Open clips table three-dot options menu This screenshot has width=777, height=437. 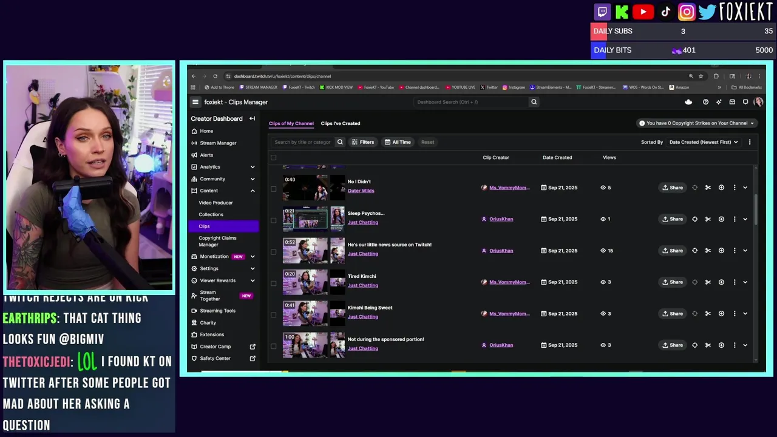pyautogui.click(x=750, y=142)
